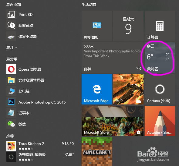Launch Adobe Photoshop CC 2015 icon

tap(11, 102)
